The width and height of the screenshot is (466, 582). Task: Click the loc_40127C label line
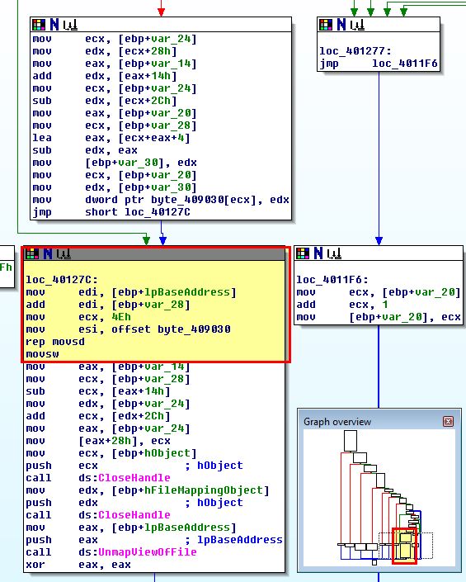62,280
